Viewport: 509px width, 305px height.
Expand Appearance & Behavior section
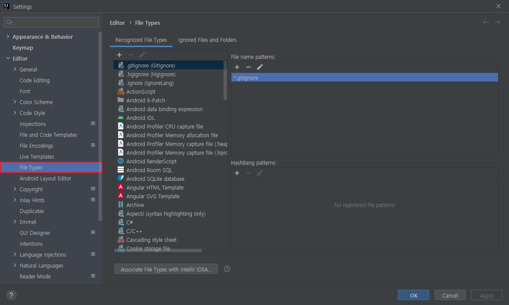[x=8, y=37]
